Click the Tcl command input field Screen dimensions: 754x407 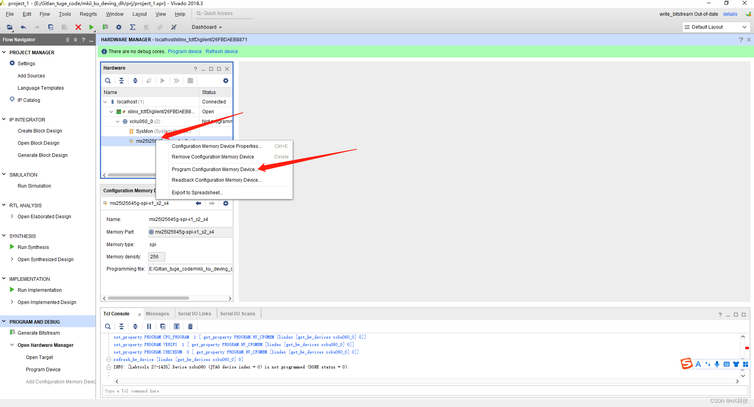tap(425, 391)
